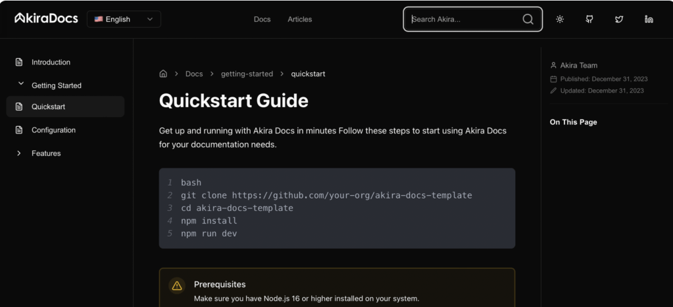Expand the Features section
Viewport: 673px width, 307px height.
pyautogui.click(x=19, y=153)
